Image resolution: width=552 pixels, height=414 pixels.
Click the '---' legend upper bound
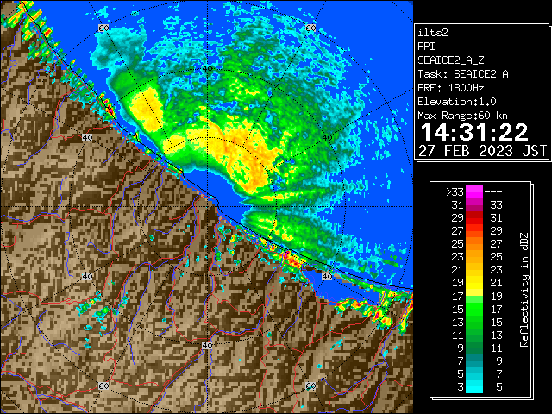pyautogui.click(x=493, y=192)
